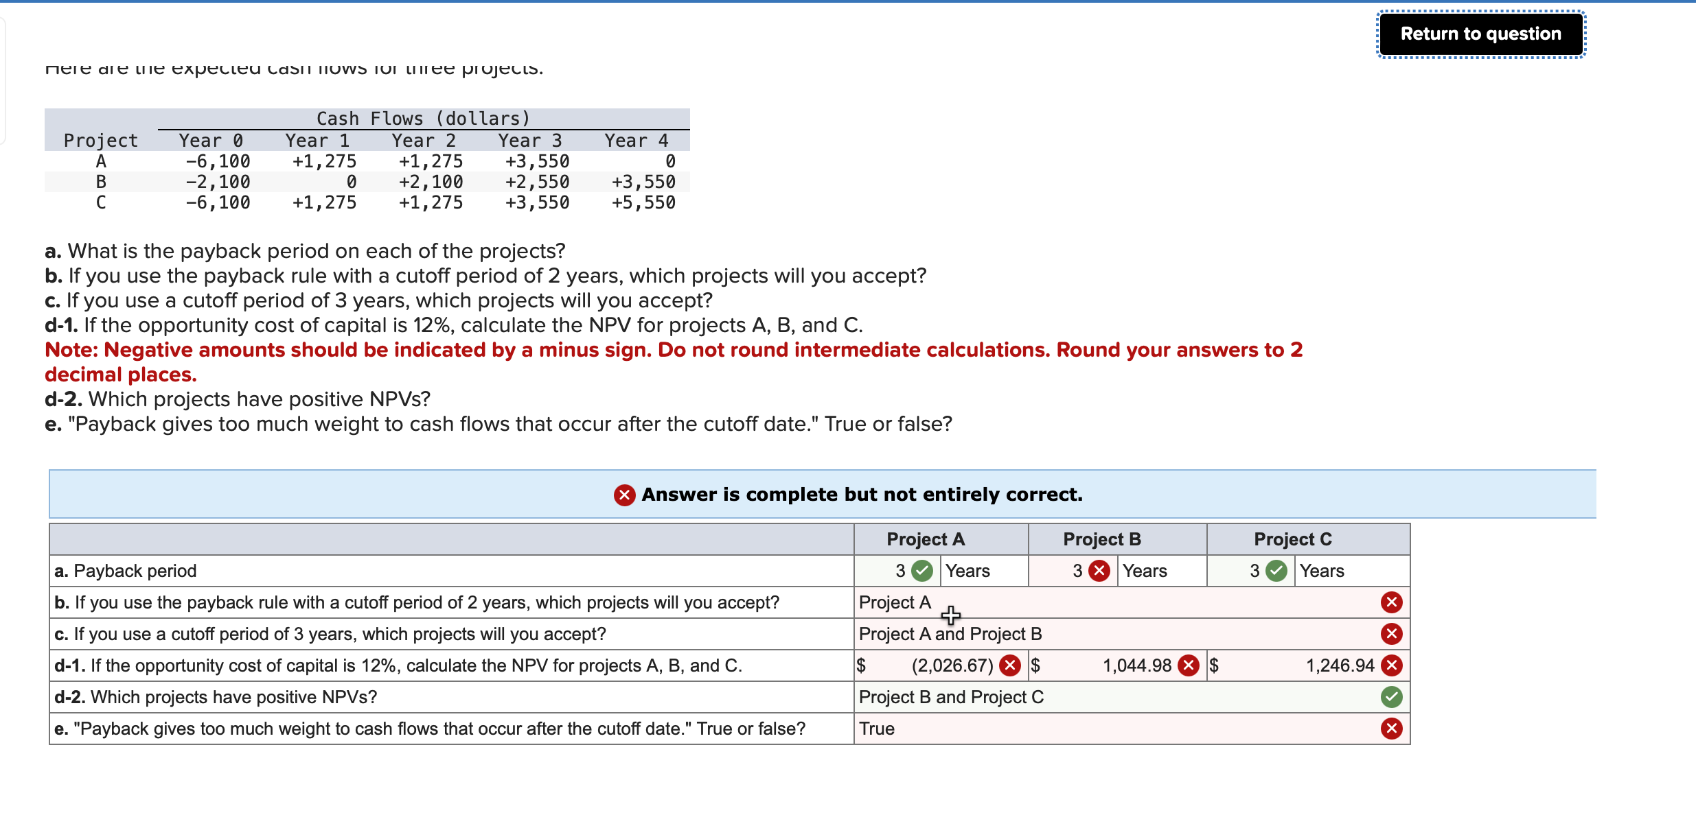Viewport: 1696px width, 815px height.
Task: Click the 'Project B and Project C' answer
Action: (951, 697)
